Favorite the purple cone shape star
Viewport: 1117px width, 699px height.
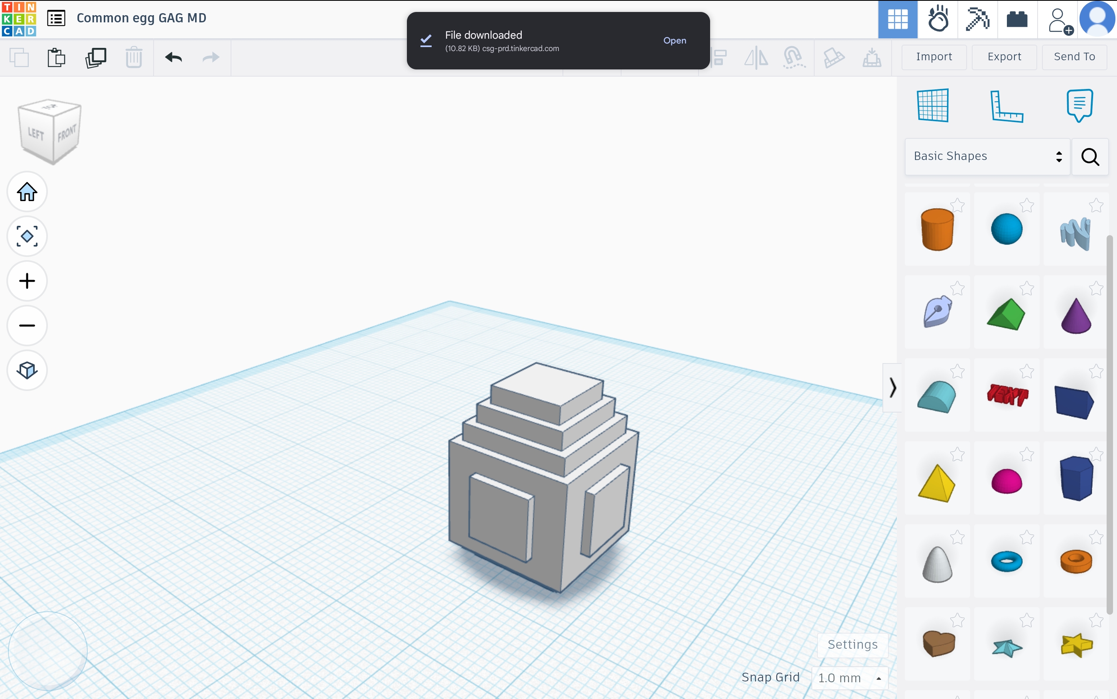[1096, 288]
